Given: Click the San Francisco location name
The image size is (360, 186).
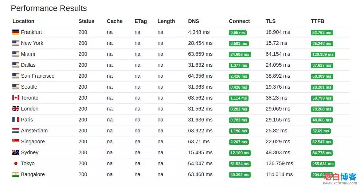Looking at the screenshot, I should coord(38,76).
